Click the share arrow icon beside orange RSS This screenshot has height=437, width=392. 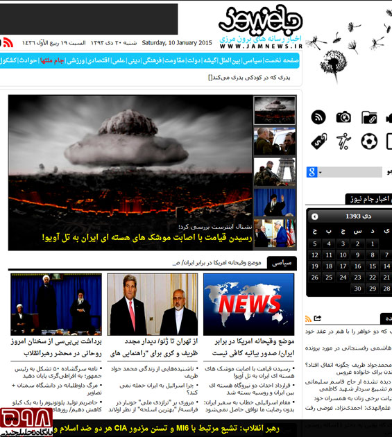tap(318, 318)
